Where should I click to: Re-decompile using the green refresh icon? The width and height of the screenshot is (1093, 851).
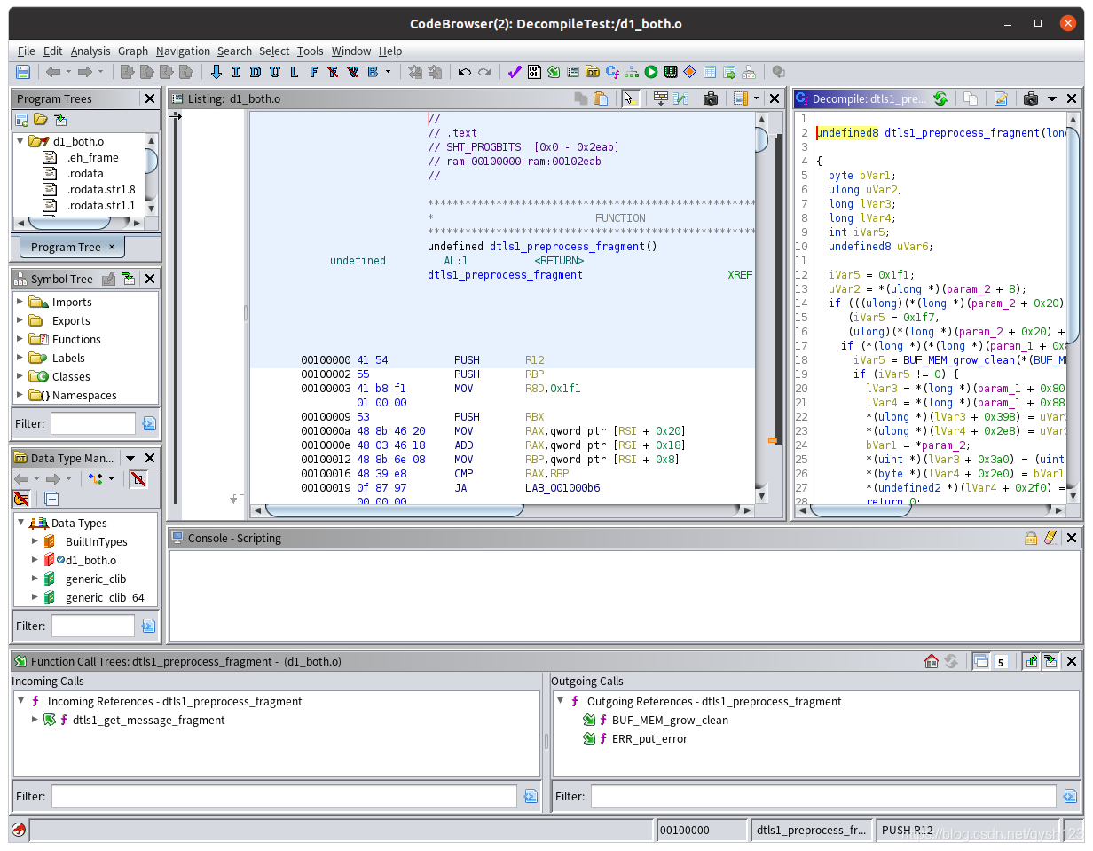point(940,98)
